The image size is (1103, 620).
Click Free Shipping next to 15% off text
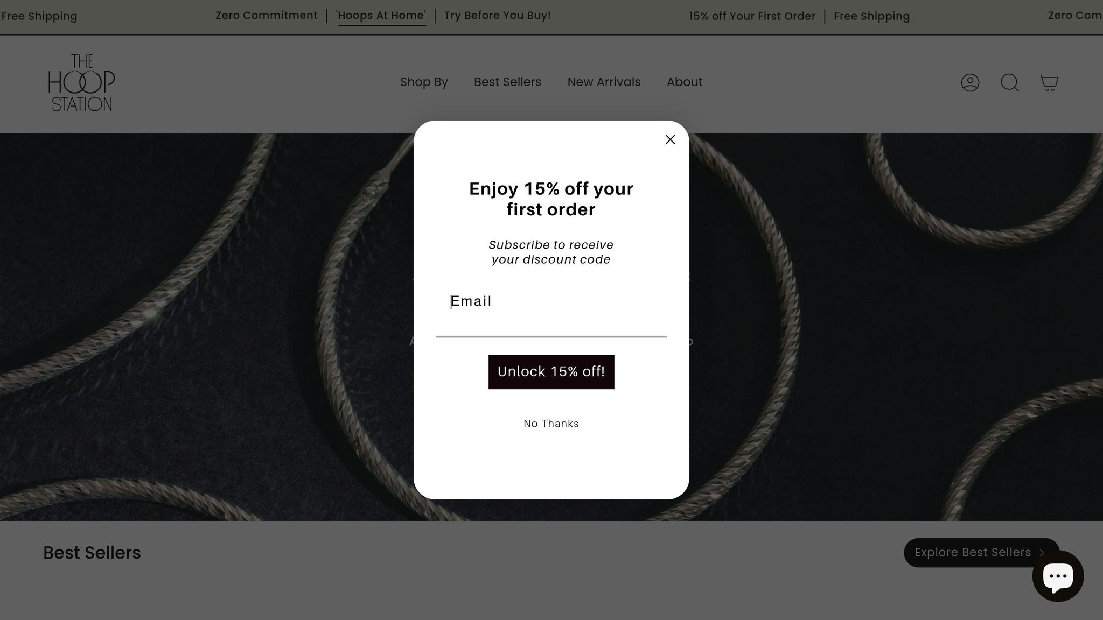(x=871, y=16)
